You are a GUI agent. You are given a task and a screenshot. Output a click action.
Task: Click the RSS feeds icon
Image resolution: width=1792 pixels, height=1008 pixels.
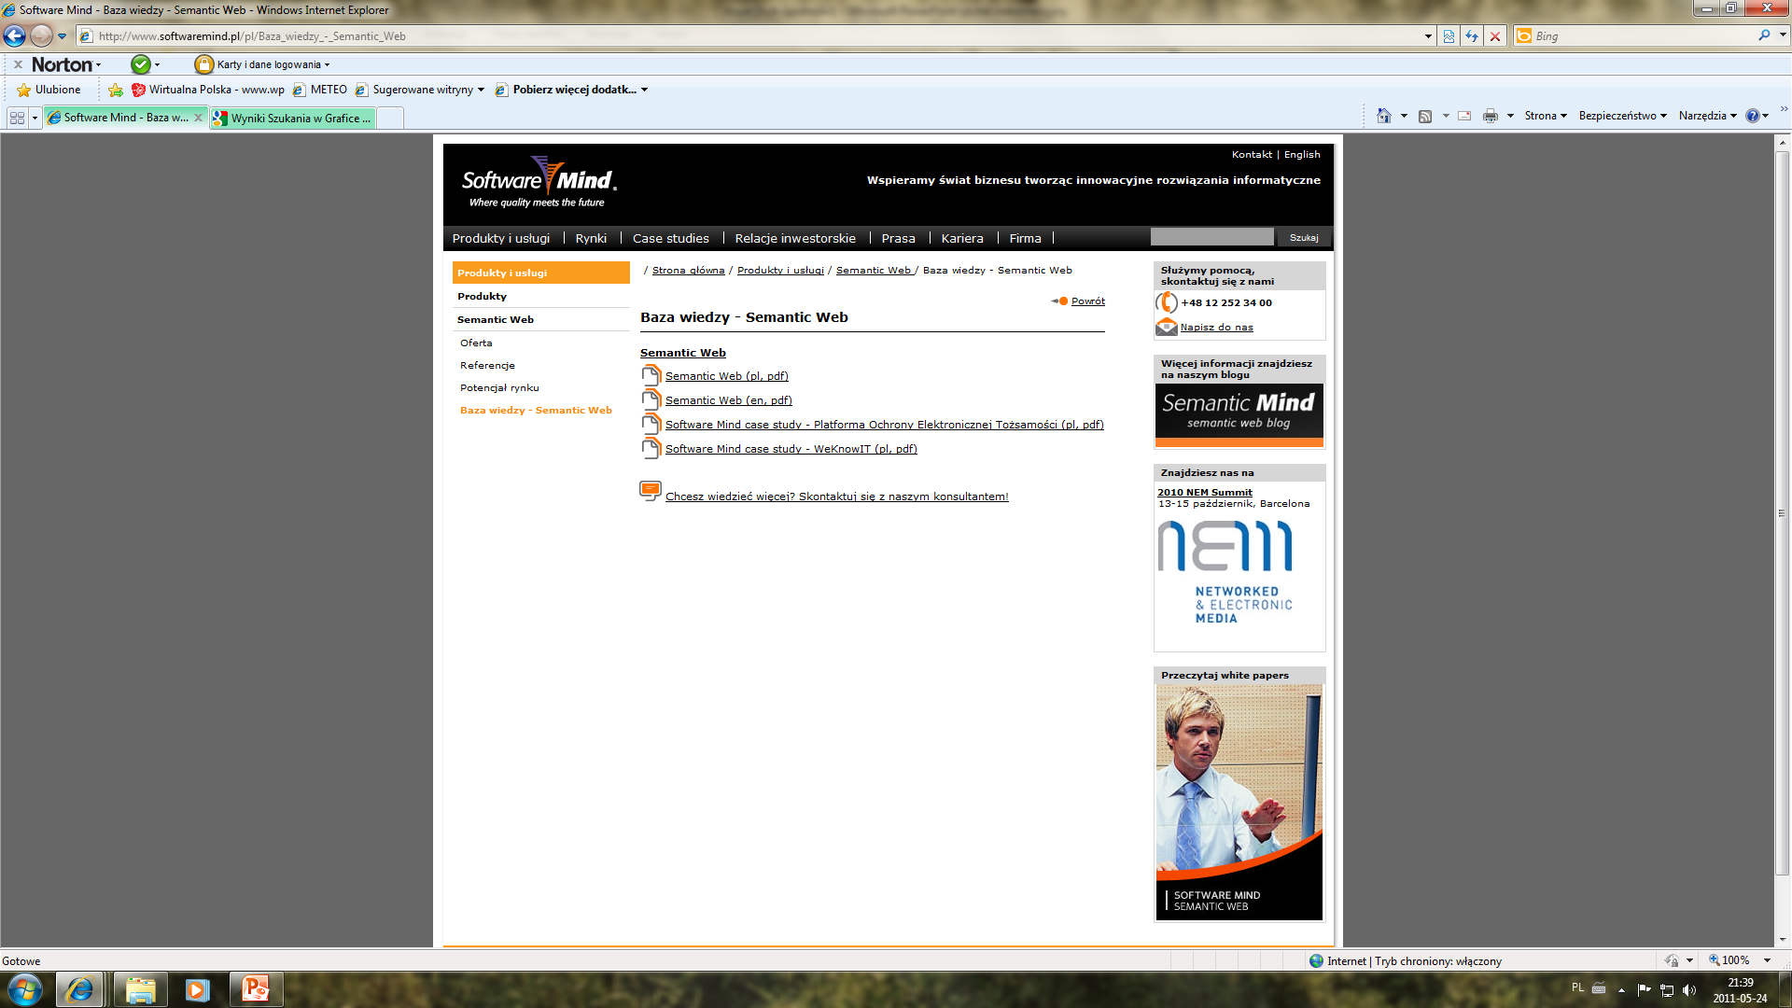pyautogui.click(x=1425, y=116)
